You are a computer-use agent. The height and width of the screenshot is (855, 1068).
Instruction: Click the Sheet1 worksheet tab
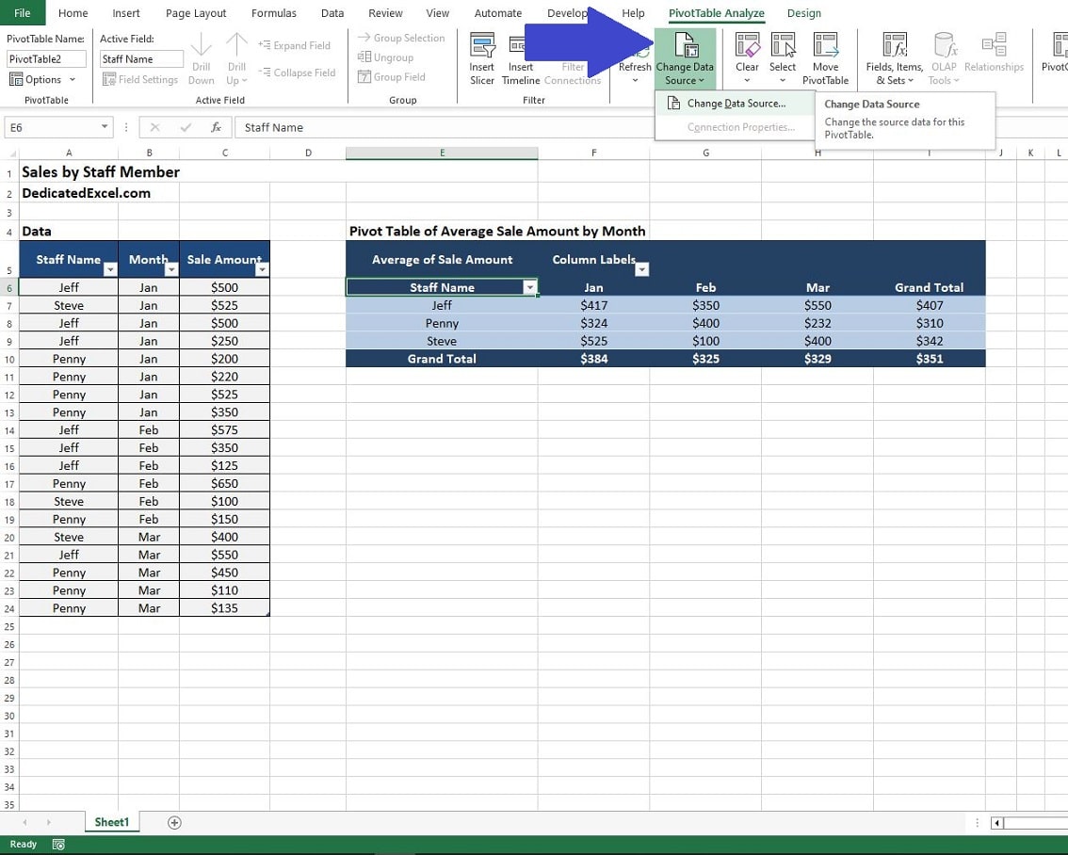tap(111, 822)
